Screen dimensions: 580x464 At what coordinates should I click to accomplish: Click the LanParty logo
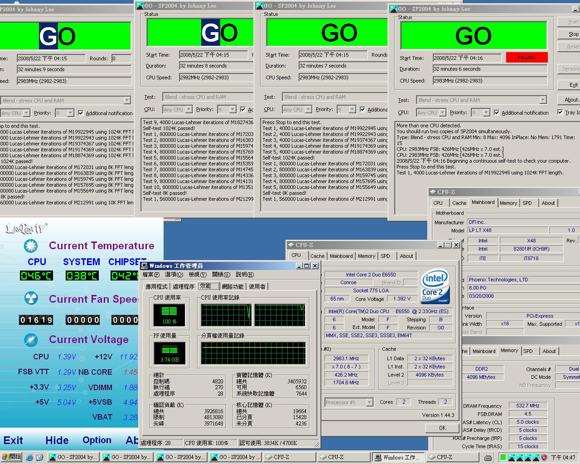tap(26, 229)
